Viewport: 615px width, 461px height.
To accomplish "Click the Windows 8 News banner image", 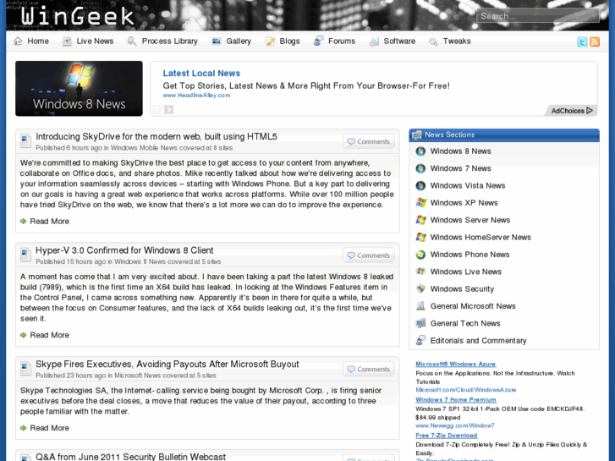I will coord(79,88).
